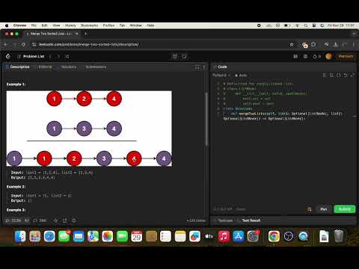Click the thumbs down icon
The height and width of the screenshot is (269, 359).
pos(27,220)
